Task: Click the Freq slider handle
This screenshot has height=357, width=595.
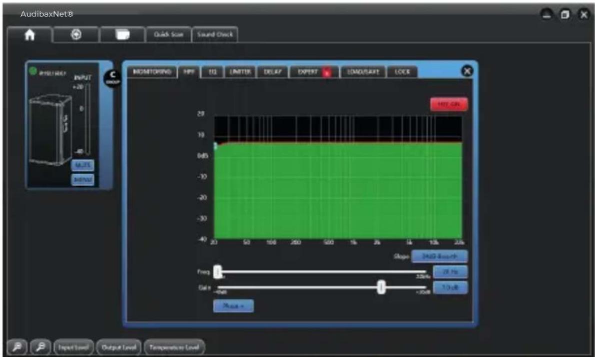Action: 217,272
